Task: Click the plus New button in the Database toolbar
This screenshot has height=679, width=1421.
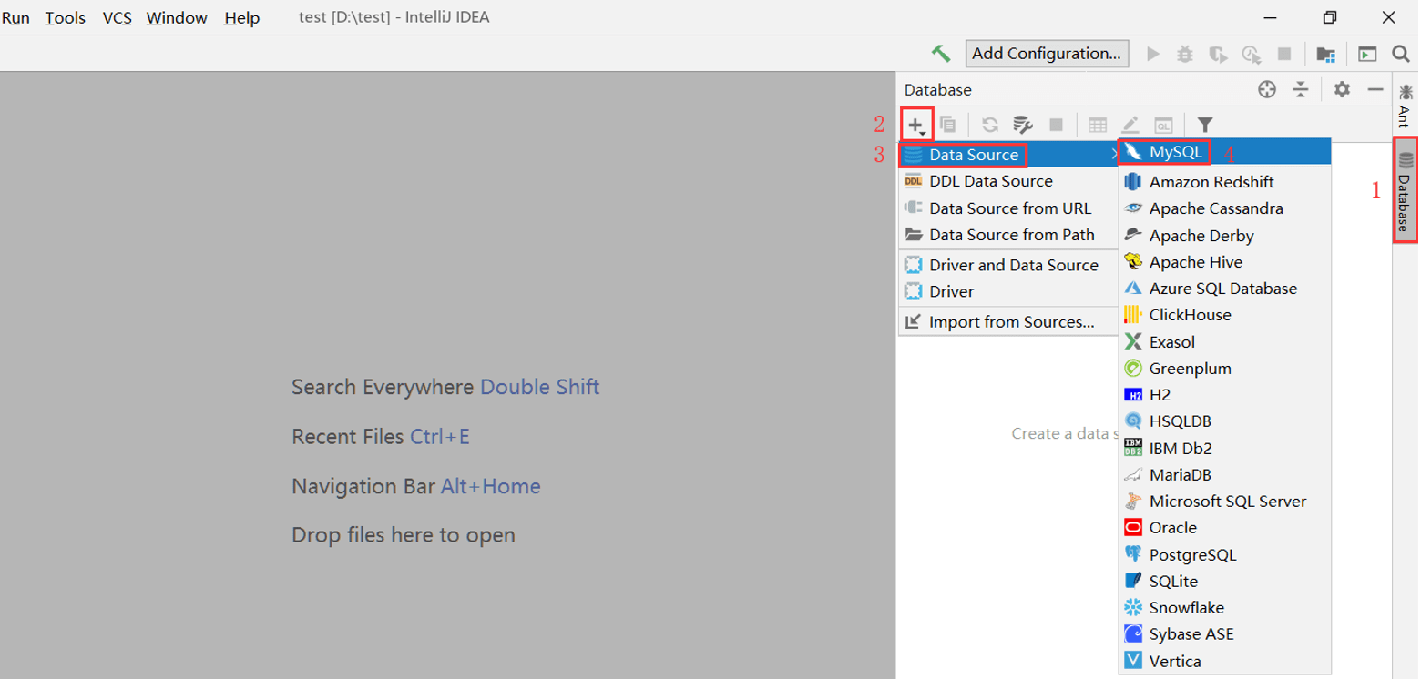Action: (916, 124)
